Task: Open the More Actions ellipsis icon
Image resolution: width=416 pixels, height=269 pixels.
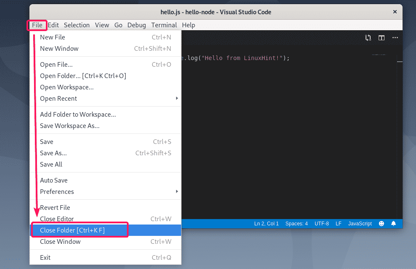Action: [395, 38]
